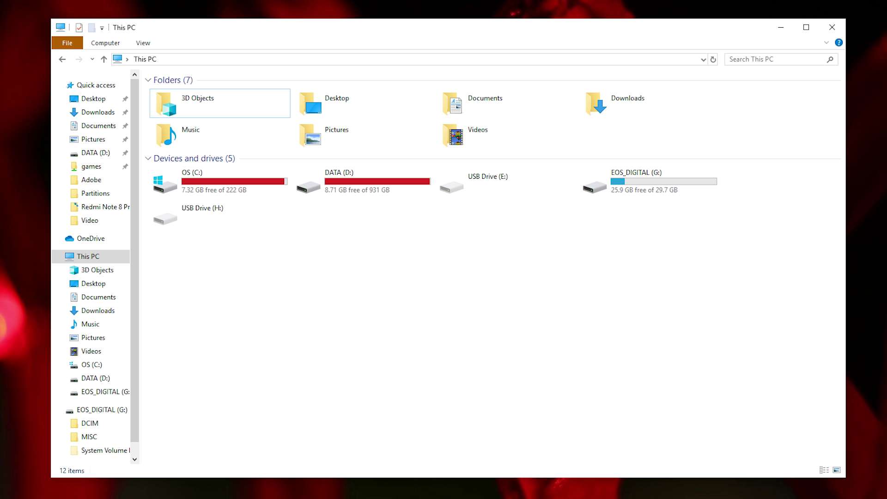Collapse the Devices and drives section
The width and height of the screenshot is (887, 499).
[x=148, y=158]
